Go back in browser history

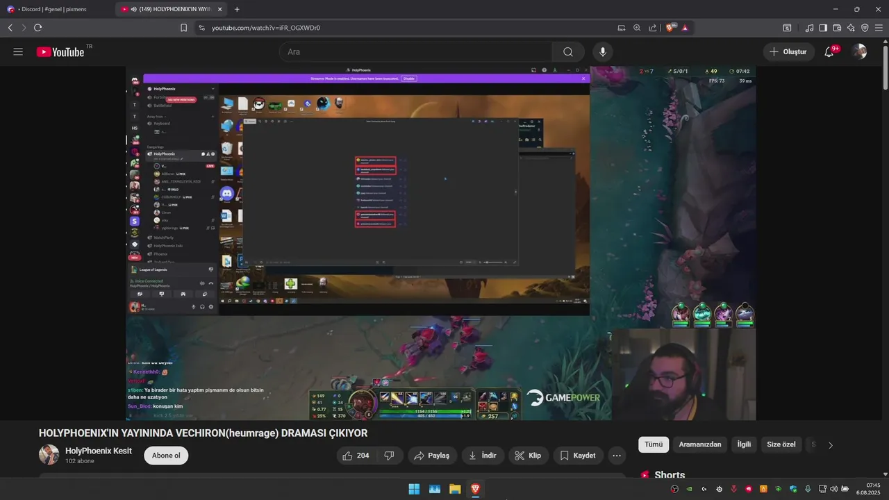[10, 28]
